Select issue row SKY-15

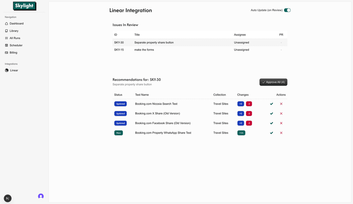(x=200, y=50)
